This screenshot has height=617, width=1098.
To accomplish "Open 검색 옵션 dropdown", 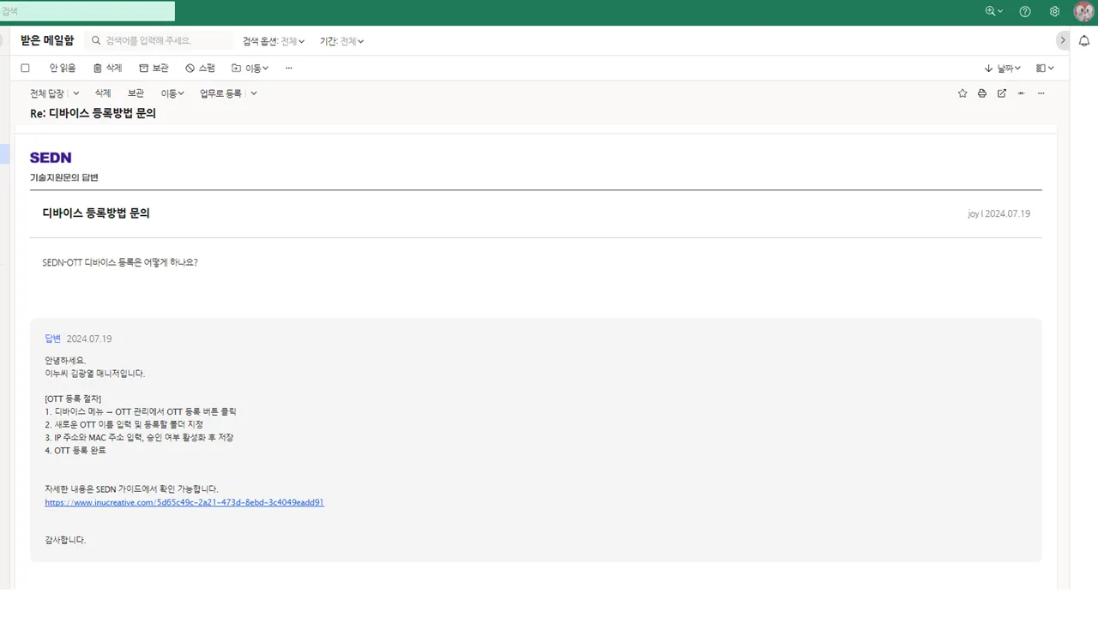I will [274, 41].
